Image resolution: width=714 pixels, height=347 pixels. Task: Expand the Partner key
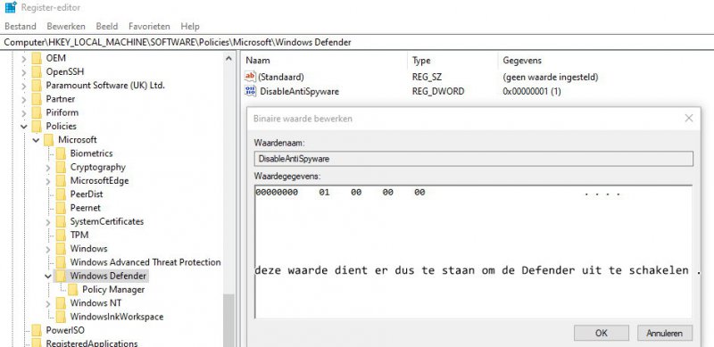pos(24,99)
